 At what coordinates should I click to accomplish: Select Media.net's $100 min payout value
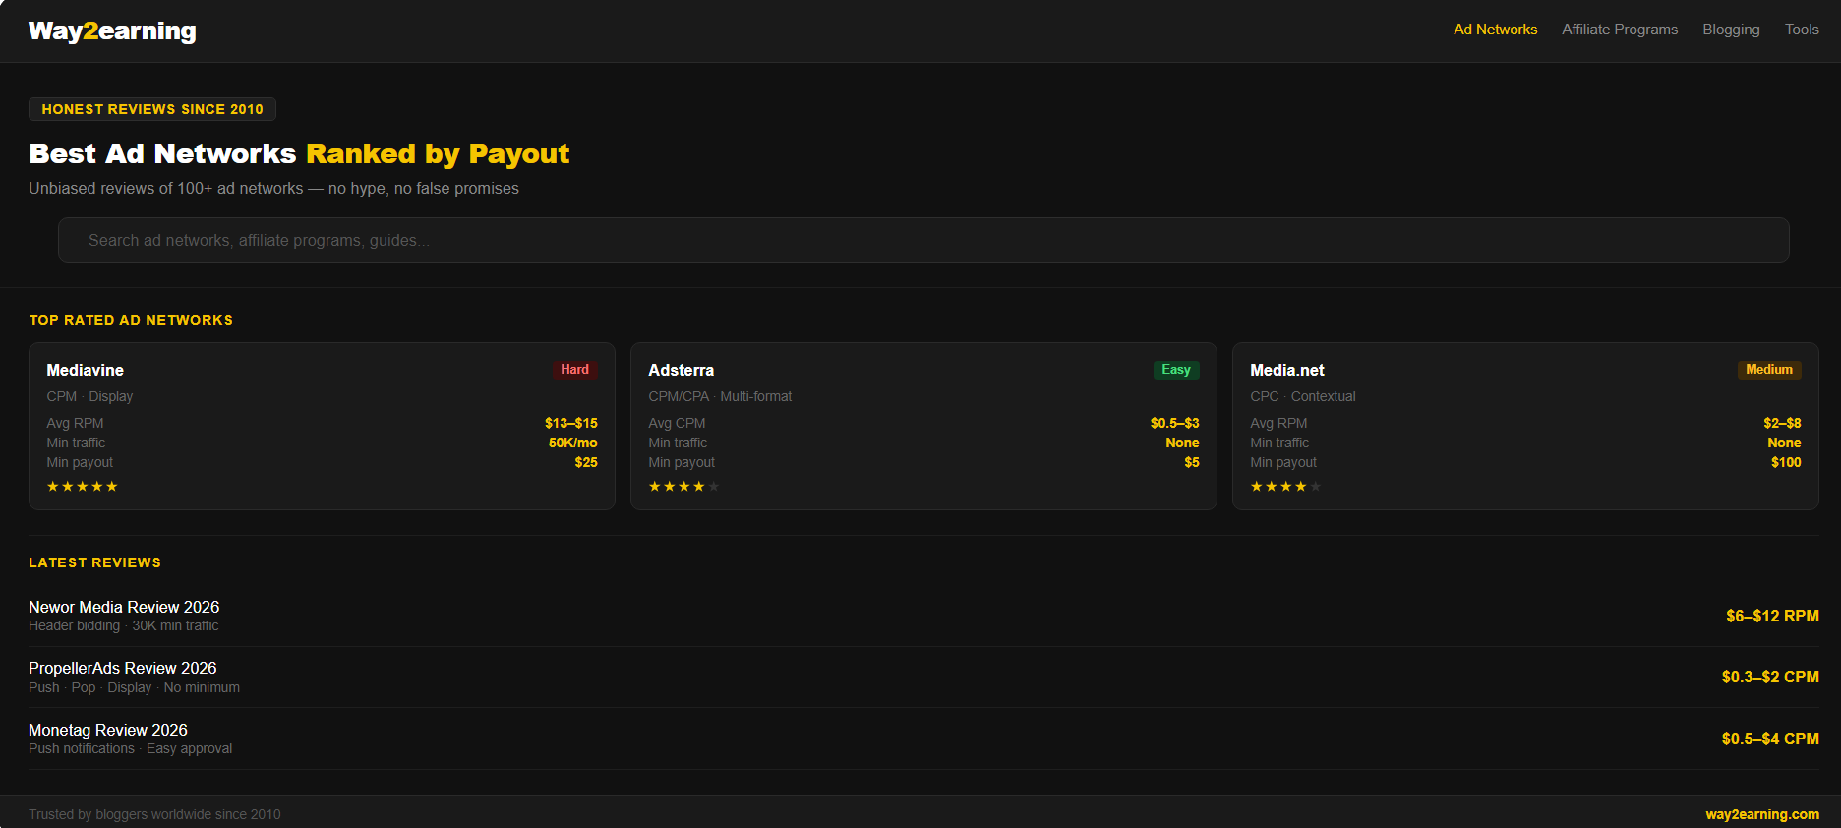(x=1786, y=462)
